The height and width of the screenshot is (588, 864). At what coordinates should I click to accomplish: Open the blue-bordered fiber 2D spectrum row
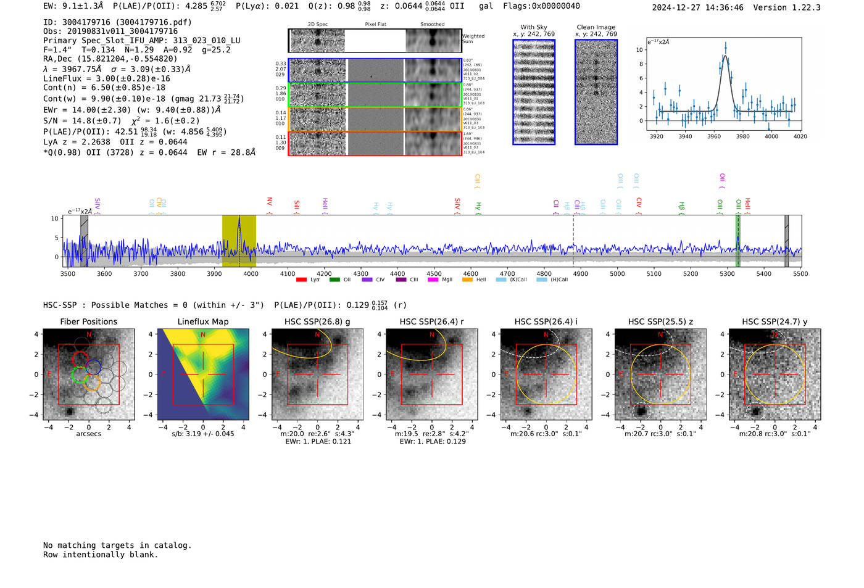click(x=375, y=70)
